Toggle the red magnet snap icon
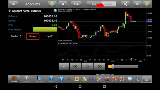The image size is (160, 90). click(107, 79)
